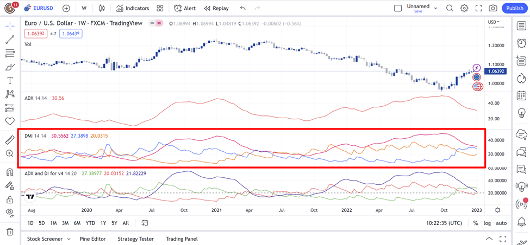
Task: Select the crosshair cursor tool
Action: pyautogui.click(x=10, y=25)
